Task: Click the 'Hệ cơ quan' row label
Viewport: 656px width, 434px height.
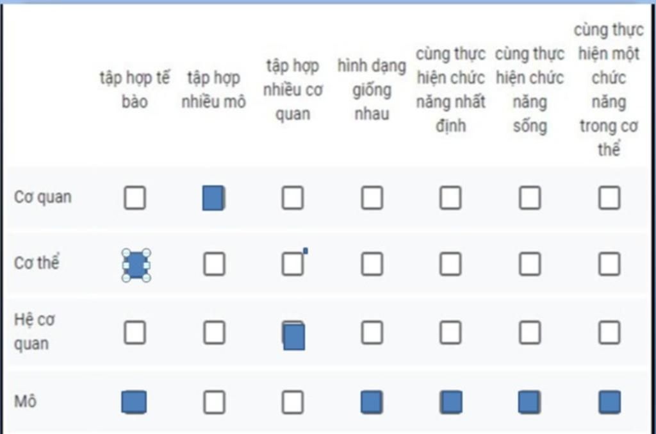Action: 31,331
